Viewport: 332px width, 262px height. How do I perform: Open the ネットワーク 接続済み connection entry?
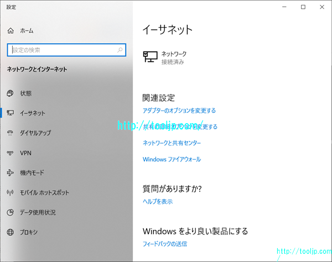(x=165, y=57)
